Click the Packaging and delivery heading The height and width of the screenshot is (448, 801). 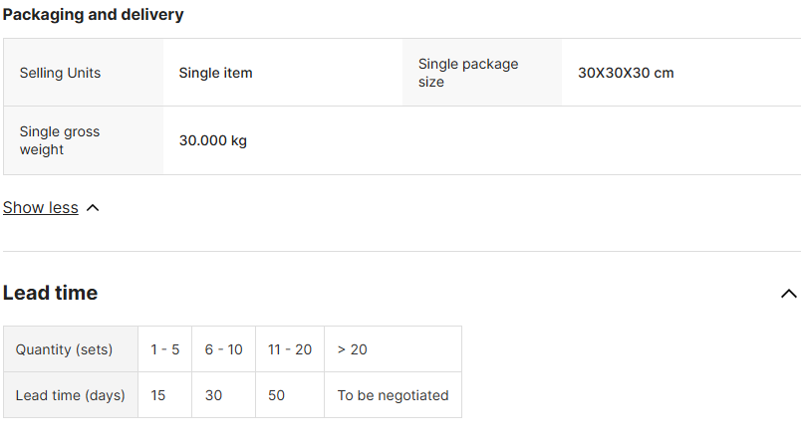[93, 15]
